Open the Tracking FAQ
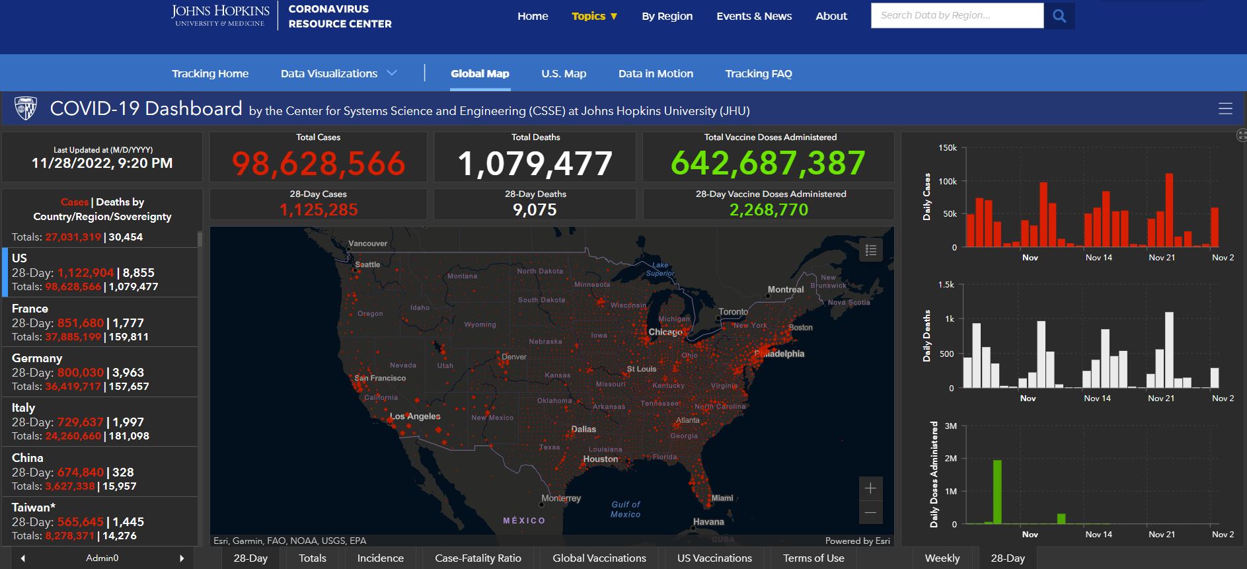This screenshot has width=1247, height=569. (x=759, y=73)
